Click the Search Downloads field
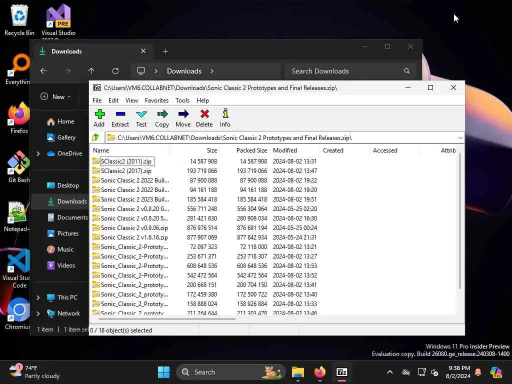512x384 pixels. (x=350, y=71)
